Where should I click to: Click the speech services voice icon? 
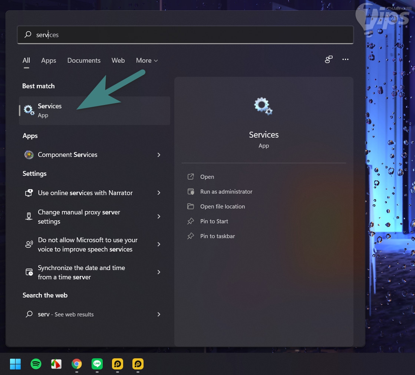(x=29, y=244)
